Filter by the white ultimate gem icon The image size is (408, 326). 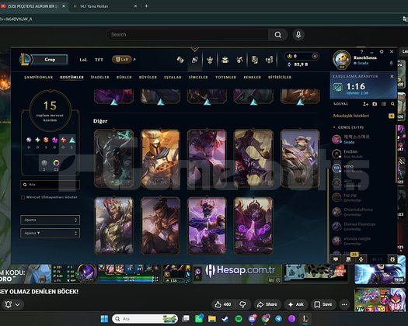(29, 140)
